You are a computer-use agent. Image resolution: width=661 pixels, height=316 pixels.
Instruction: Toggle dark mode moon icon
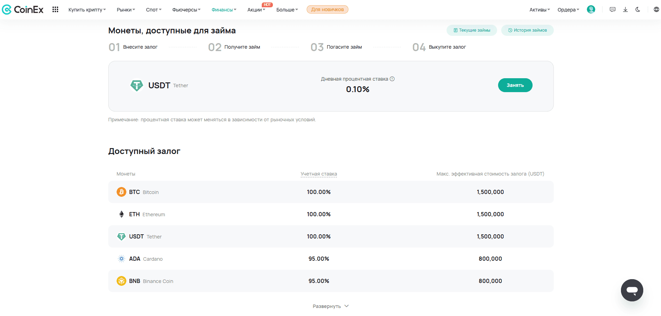click(x=638, y=10)
